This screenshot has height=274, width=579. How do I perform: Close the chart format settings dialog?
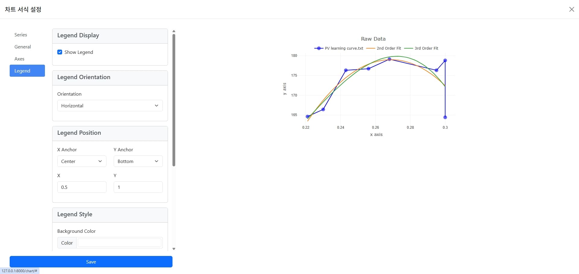(x=571, y=9)
